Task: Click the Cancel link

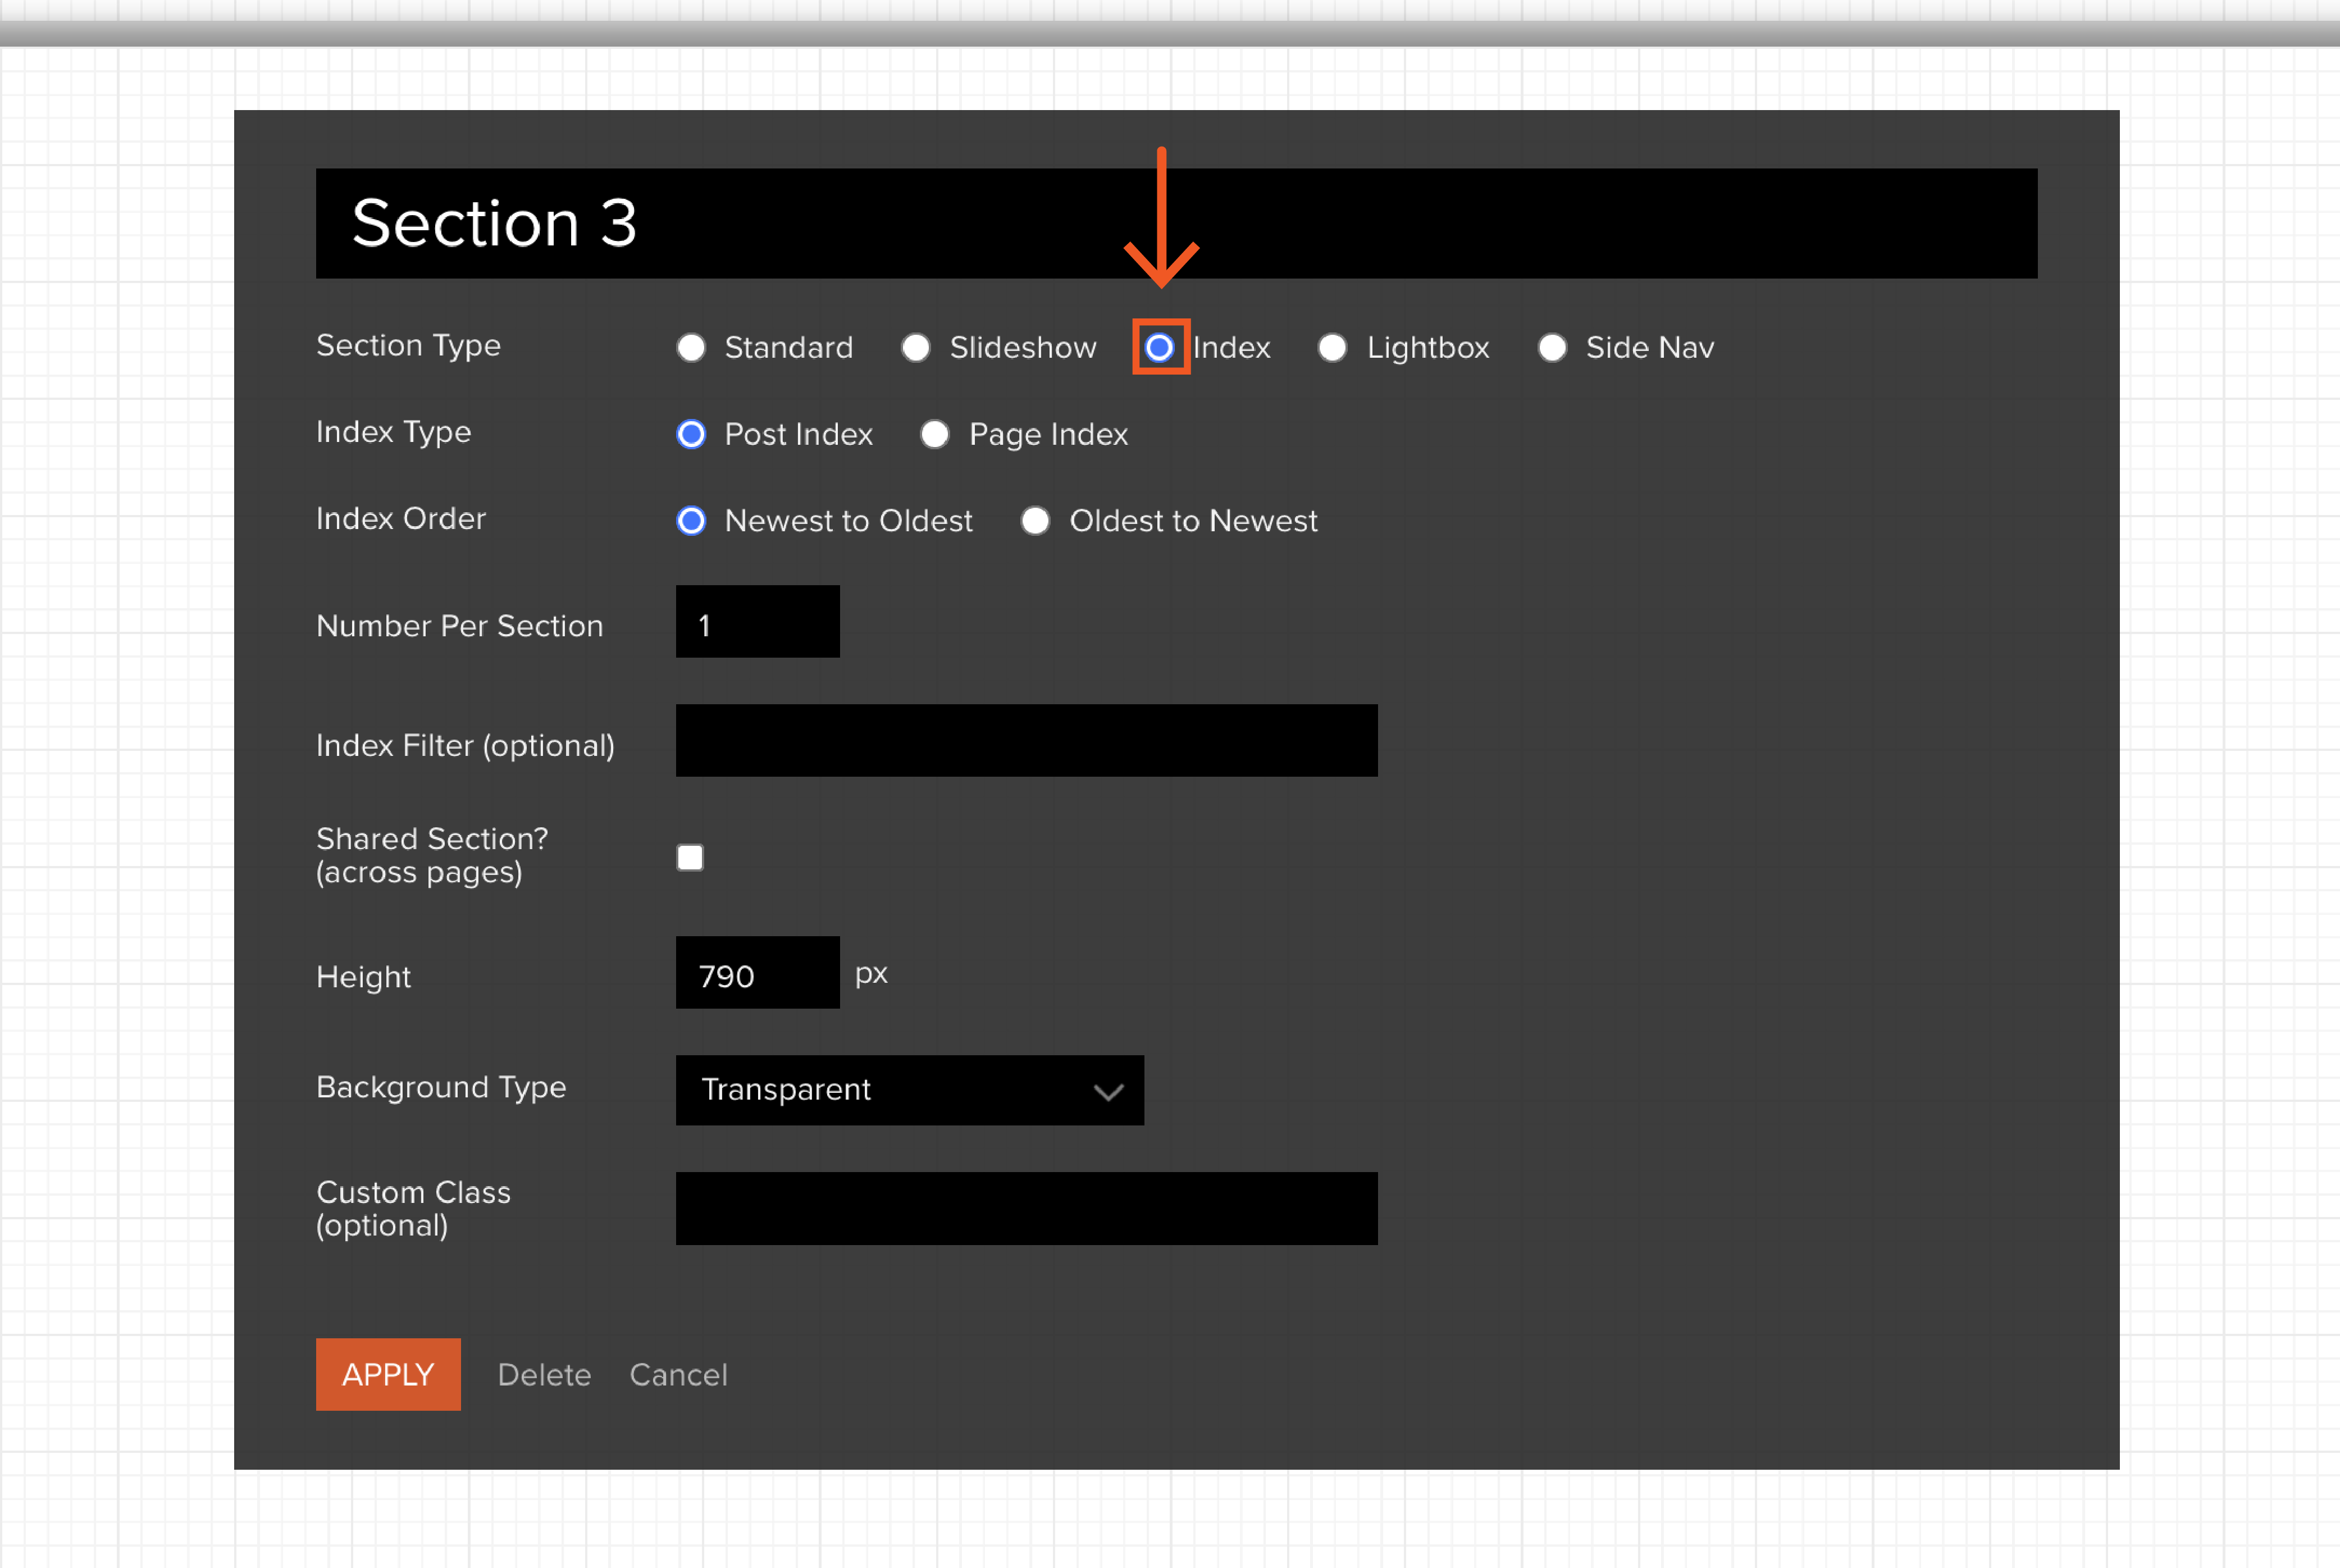Action: click(x=678, y=1375)
